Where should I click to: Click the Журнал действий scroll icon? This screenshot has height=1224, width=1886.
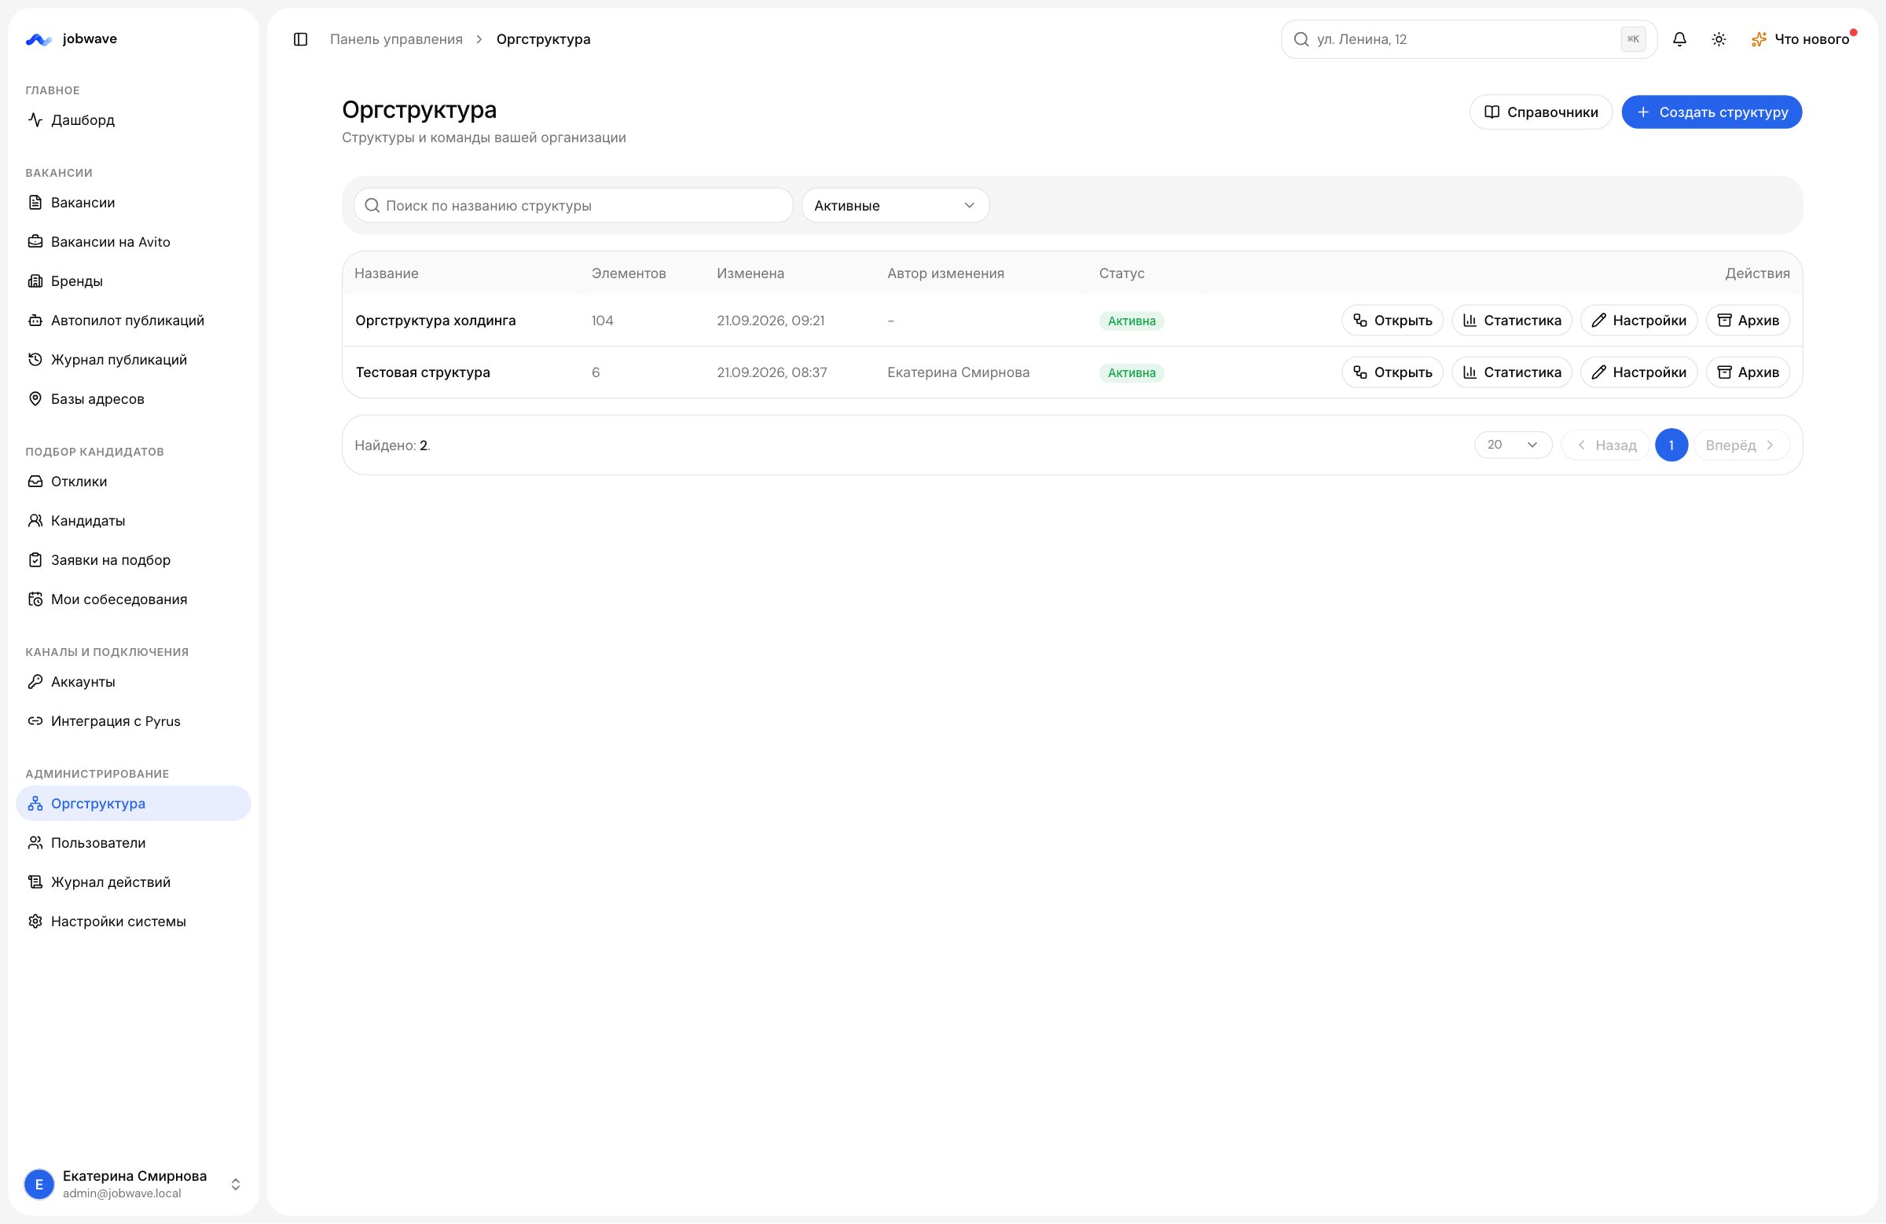pos(35,881)
